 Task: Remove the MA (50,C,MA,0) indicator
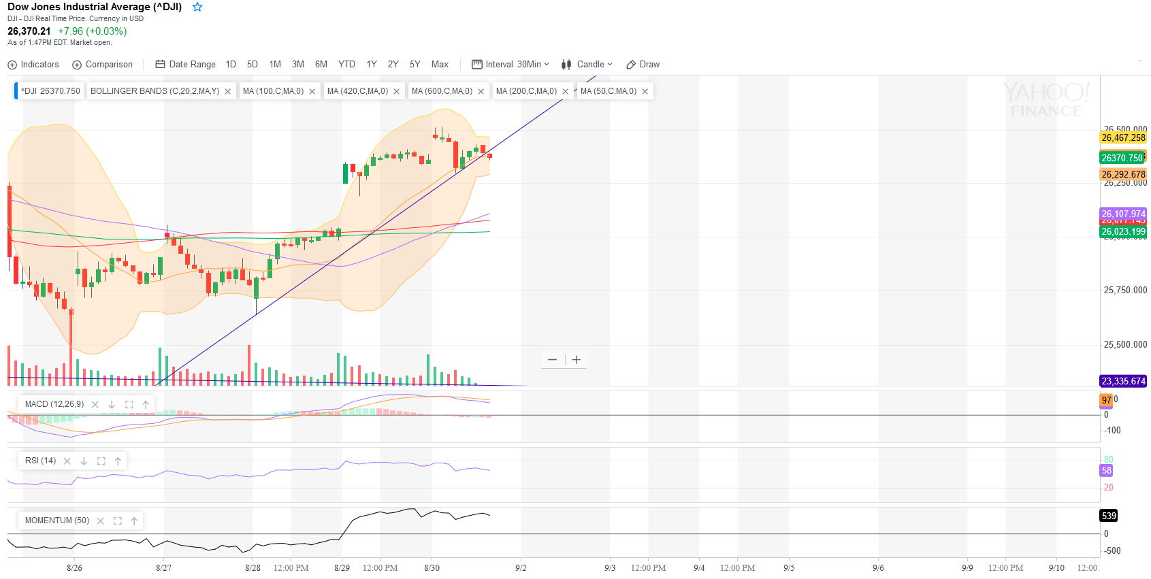[x=645, y=92]
